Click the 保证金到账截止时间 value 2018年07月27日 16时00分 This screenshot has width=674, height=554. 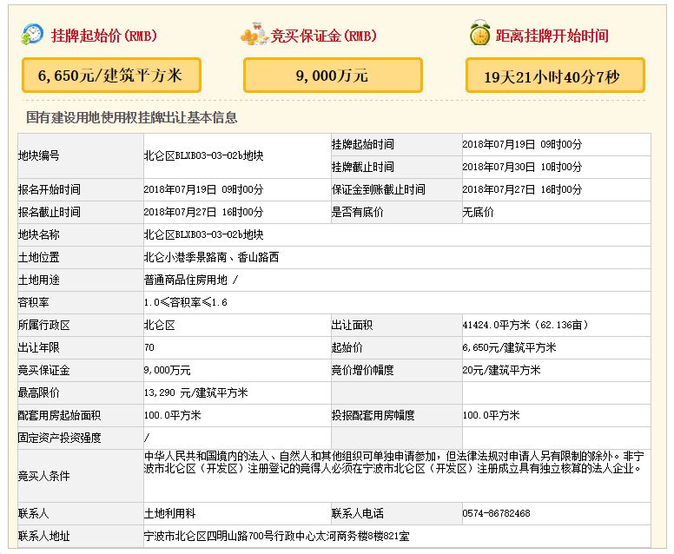click(522, 189)
